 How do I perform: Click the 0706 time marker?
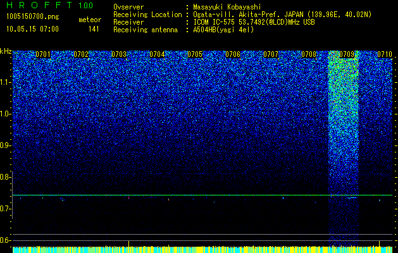coord(233,54)
